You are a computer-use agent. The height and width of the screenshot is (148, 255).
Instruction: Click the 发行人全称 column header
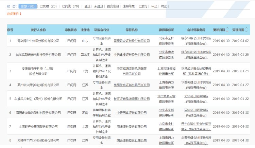[38, 30]
